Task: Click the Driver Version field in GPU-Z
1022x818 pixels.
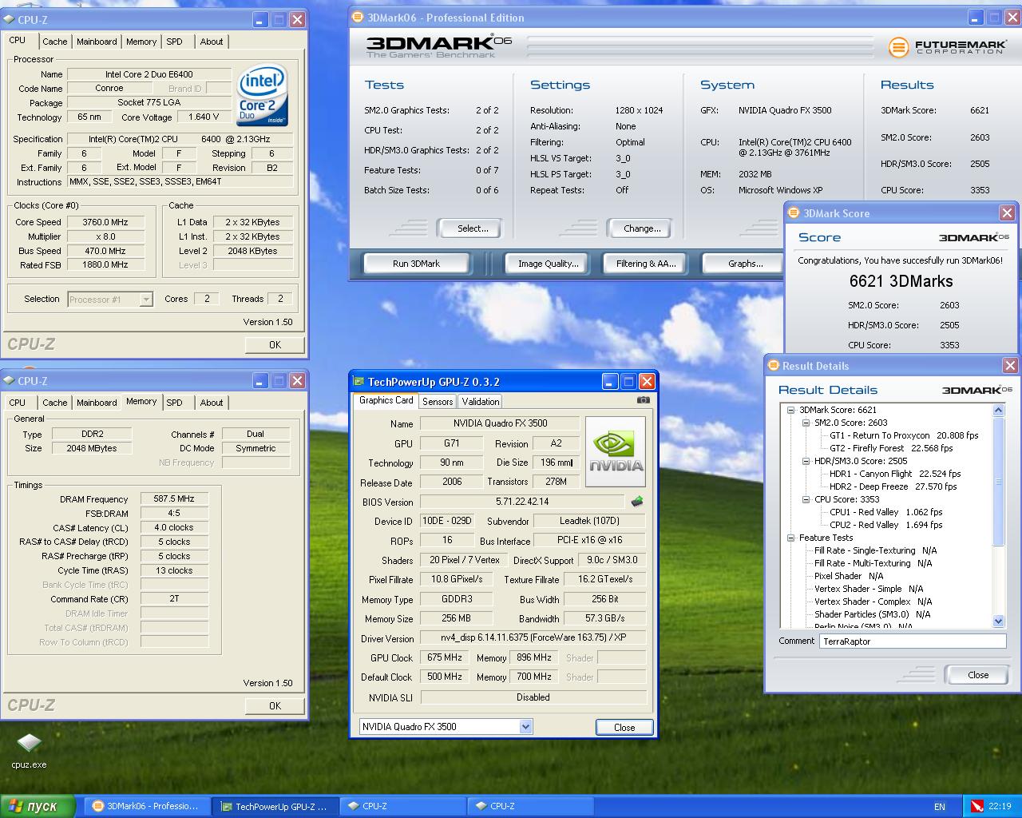Action: click(x=533, y=638)
